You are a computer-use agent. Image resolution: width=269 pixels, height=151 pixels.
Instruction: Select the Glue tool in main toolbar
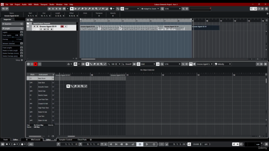pyautogui.click(x=90, y=9)
